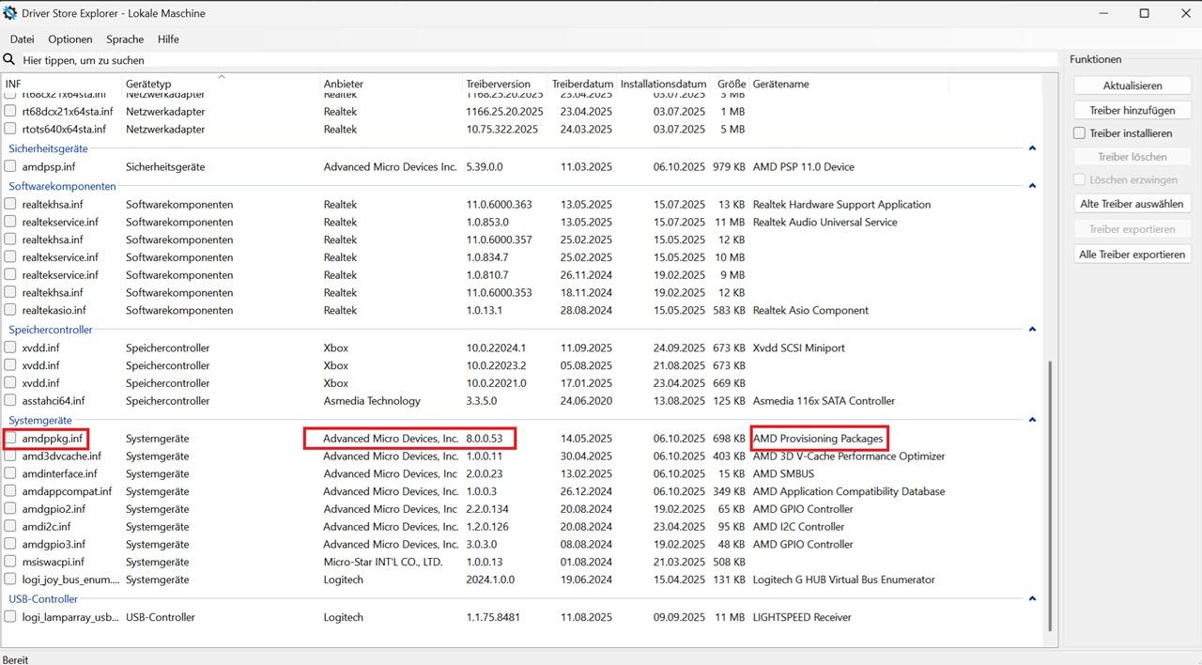Sort by Größe column header
1202x665 pixels.
coord(731,85)
